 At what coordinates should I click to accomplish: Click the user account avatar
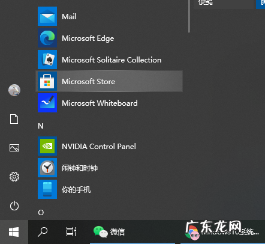coord(14,90)
